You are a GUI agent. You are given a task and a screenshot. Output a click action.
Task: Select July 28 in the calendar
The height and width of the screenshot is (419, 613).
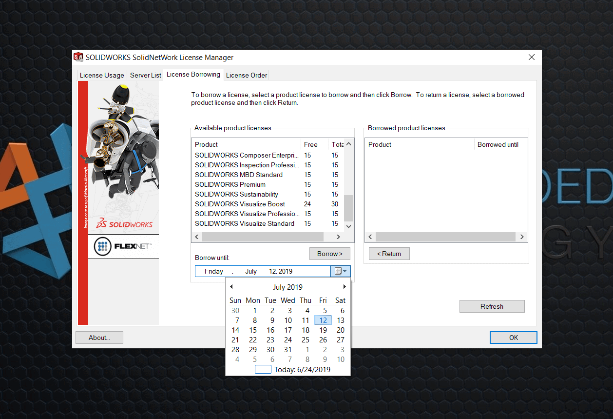coord(235,350)
